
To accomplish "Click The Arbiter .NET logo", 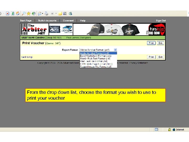I will (x=34, y=29).
